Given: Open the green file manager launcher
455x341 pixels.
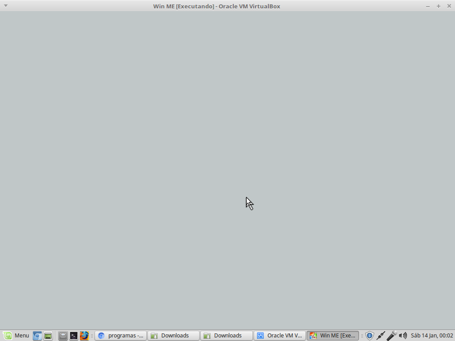Looking at the screenshot, I should click(48, 336).
